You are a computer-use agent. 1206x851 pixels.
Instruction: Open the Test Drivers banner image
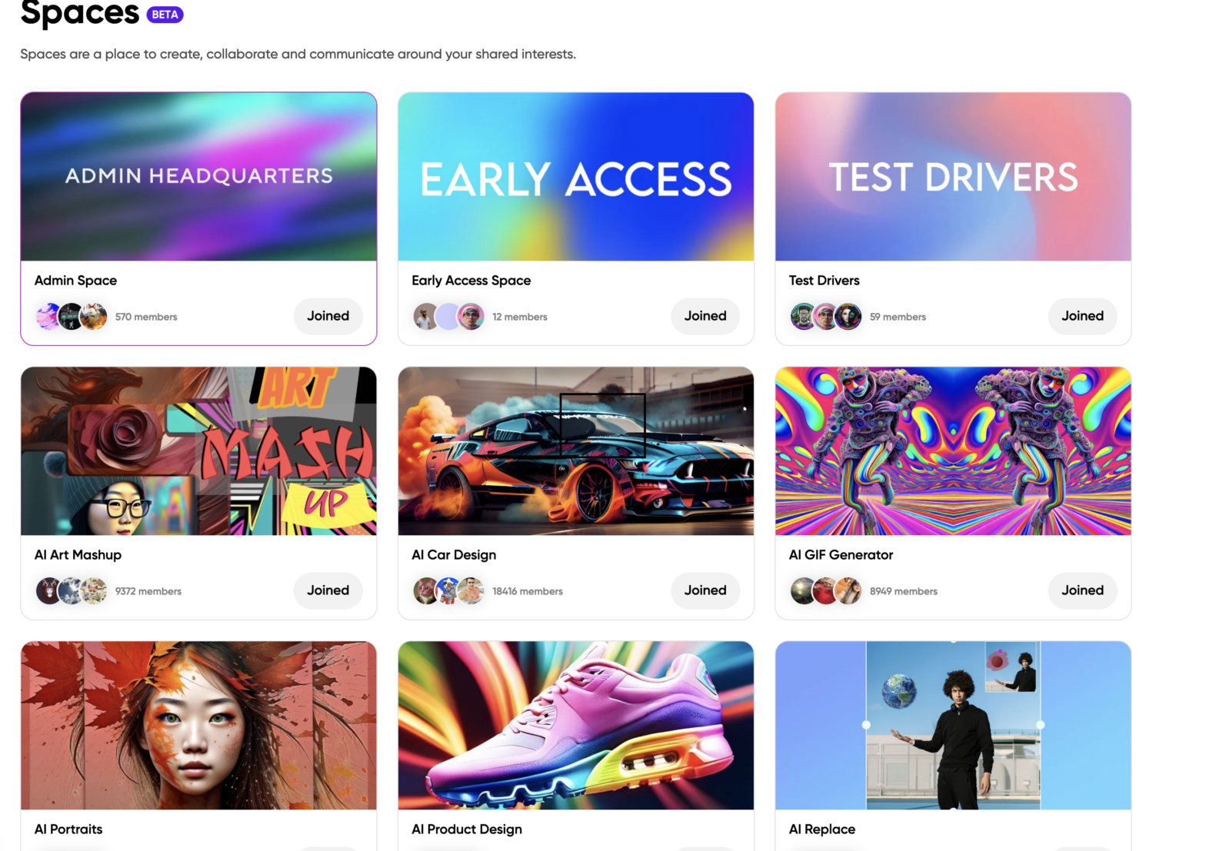coord(953,177)
